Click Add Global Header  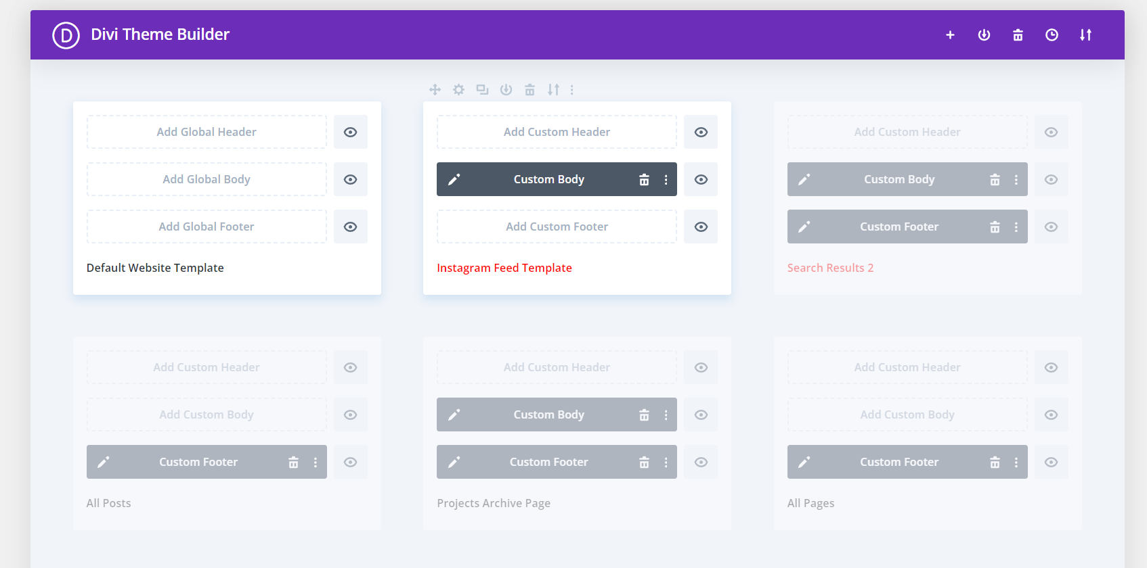coord(207,132)
